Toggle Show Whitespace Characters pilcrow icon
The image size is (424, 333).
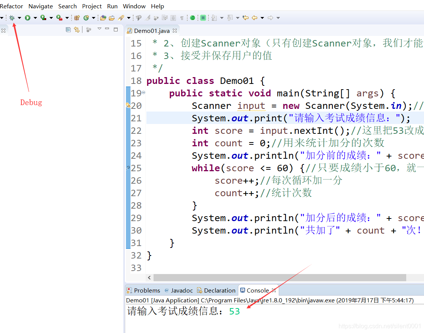(x=182, y=18)
